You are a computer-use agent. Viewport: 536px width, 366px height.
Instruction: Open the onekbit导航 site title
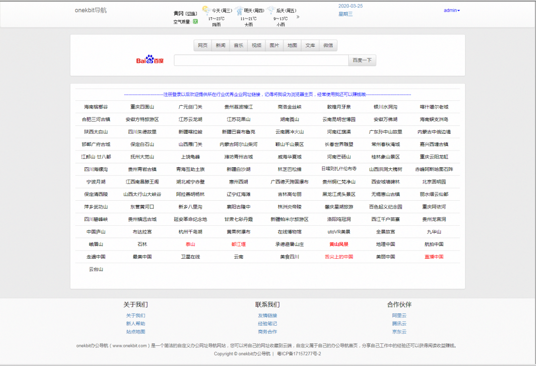click(91, 10)
